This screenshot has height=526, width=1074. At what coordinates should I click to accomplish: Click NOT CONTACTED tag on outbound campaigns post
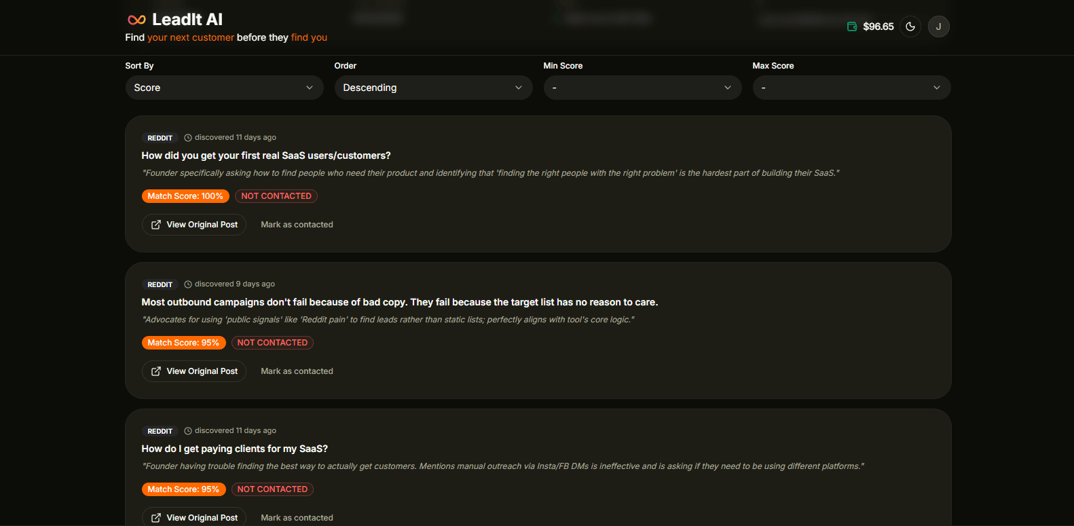(x=272, y=343)
